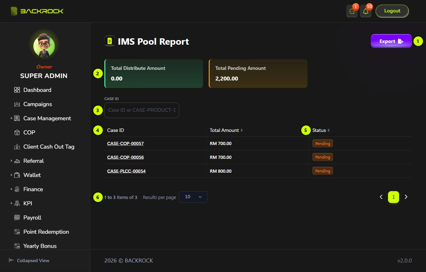Screen dimensions: 426x272
Task: Go to Campaigns in the sidebar
Action: click(x=38, y=104)
